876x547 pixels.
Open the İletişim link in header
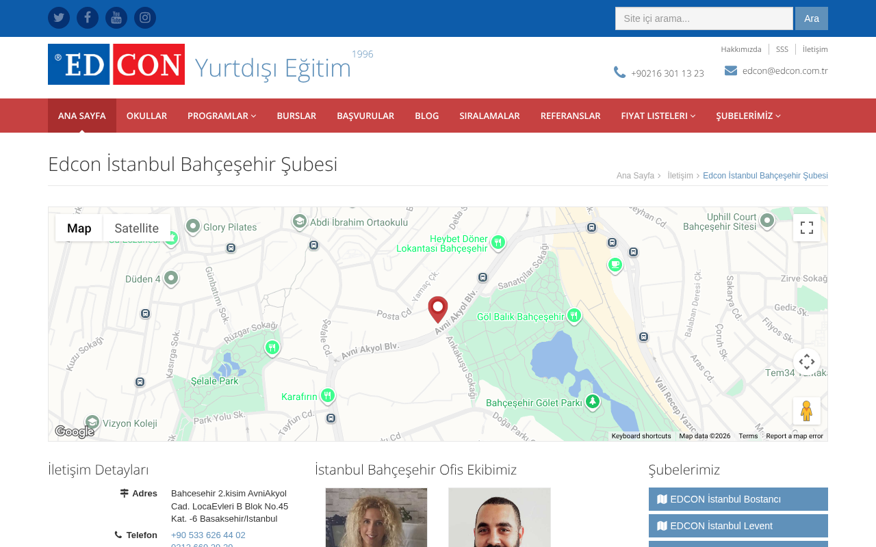click(815, 49)
